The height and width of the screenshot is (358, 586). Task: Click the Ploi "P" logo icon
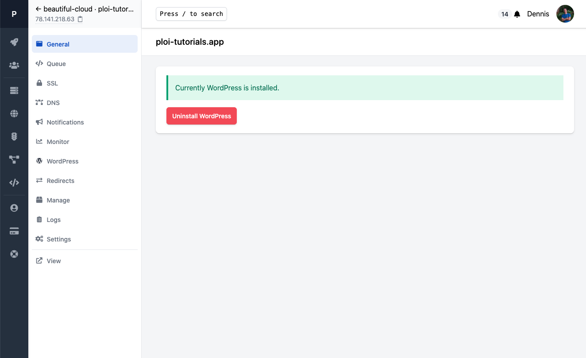[x=14, y=14]
